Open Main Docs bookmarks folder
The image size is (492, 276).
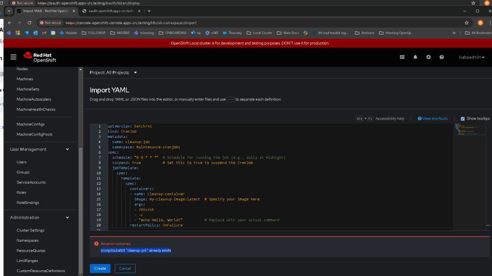point(288,33)
